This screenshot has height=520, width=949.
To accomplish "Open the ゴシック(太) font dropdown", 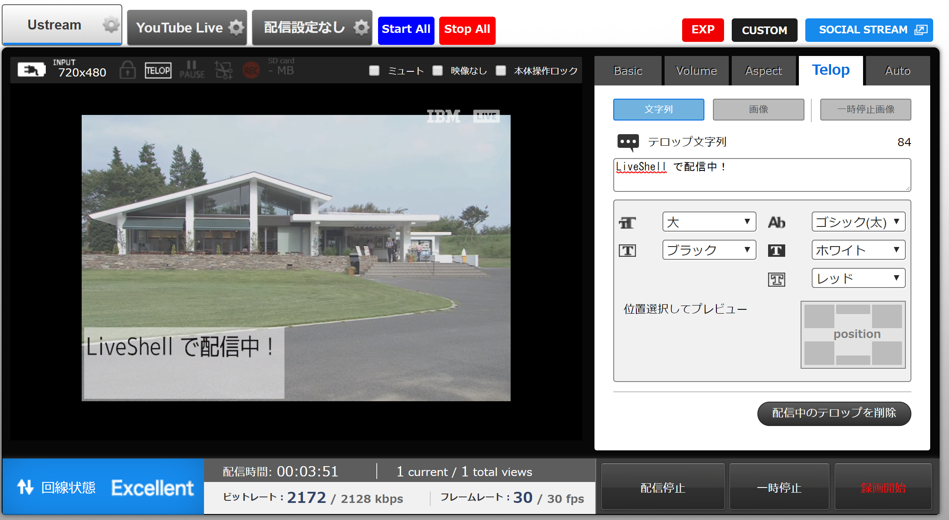I will [858, 222].
